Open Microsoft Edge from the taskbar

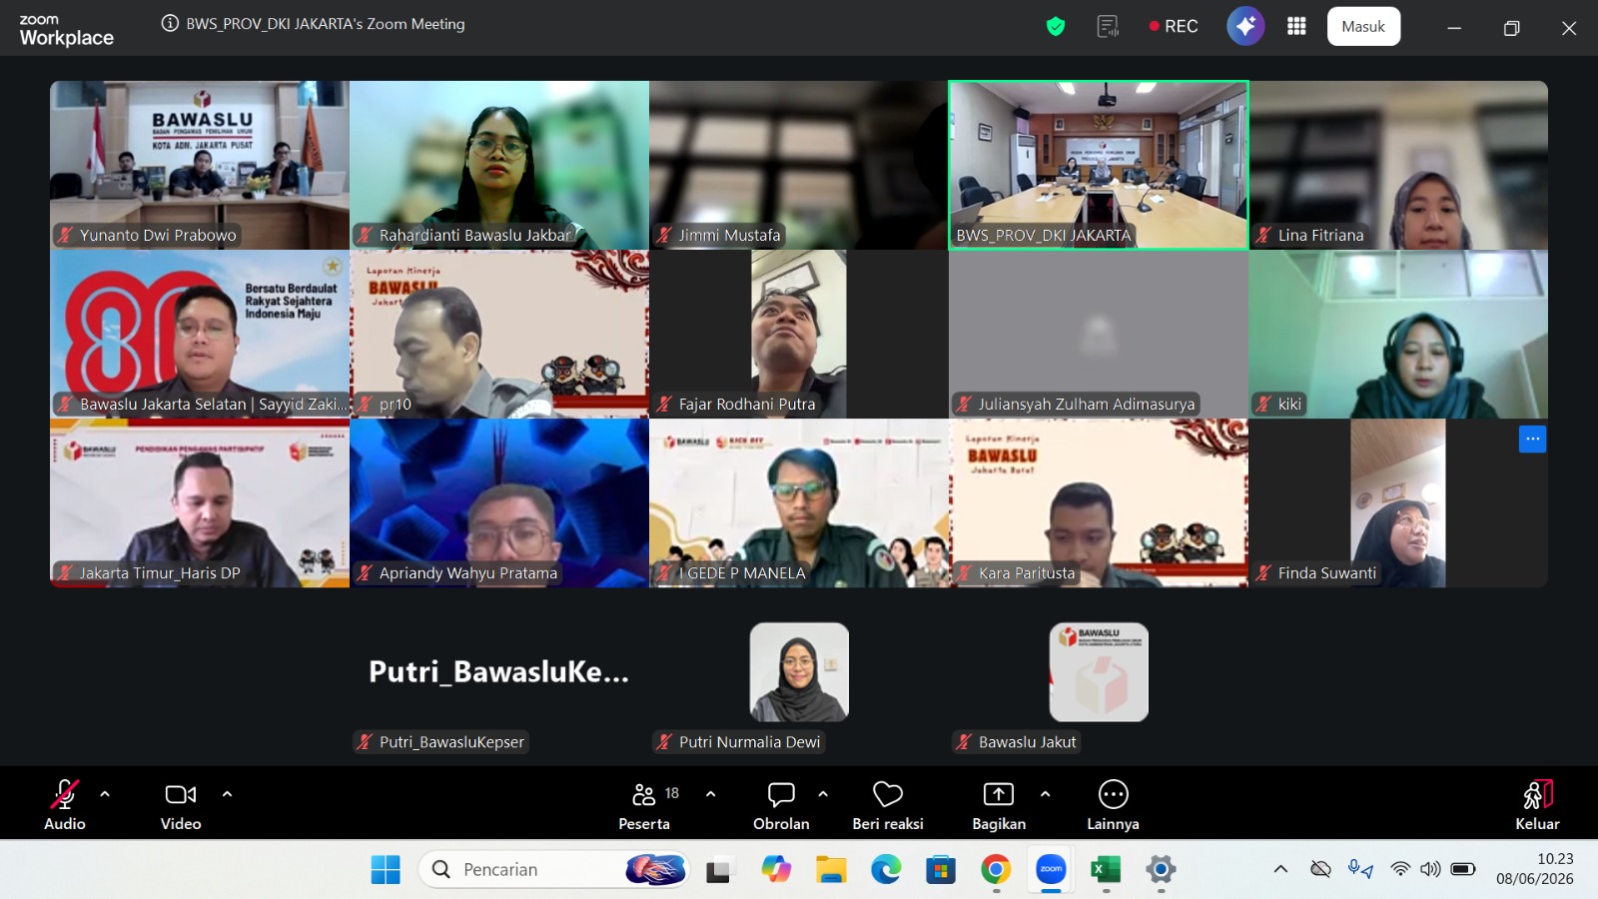tap(886, 870)
